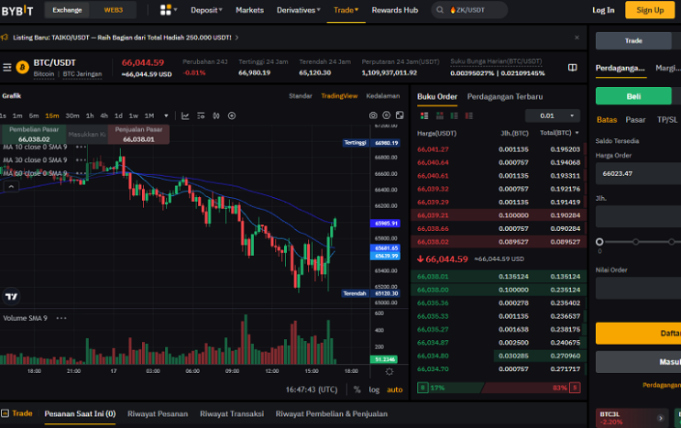This screenshot has width=681, height=428.
Task: Click the TradingView logo on chart
Action: 11,296
